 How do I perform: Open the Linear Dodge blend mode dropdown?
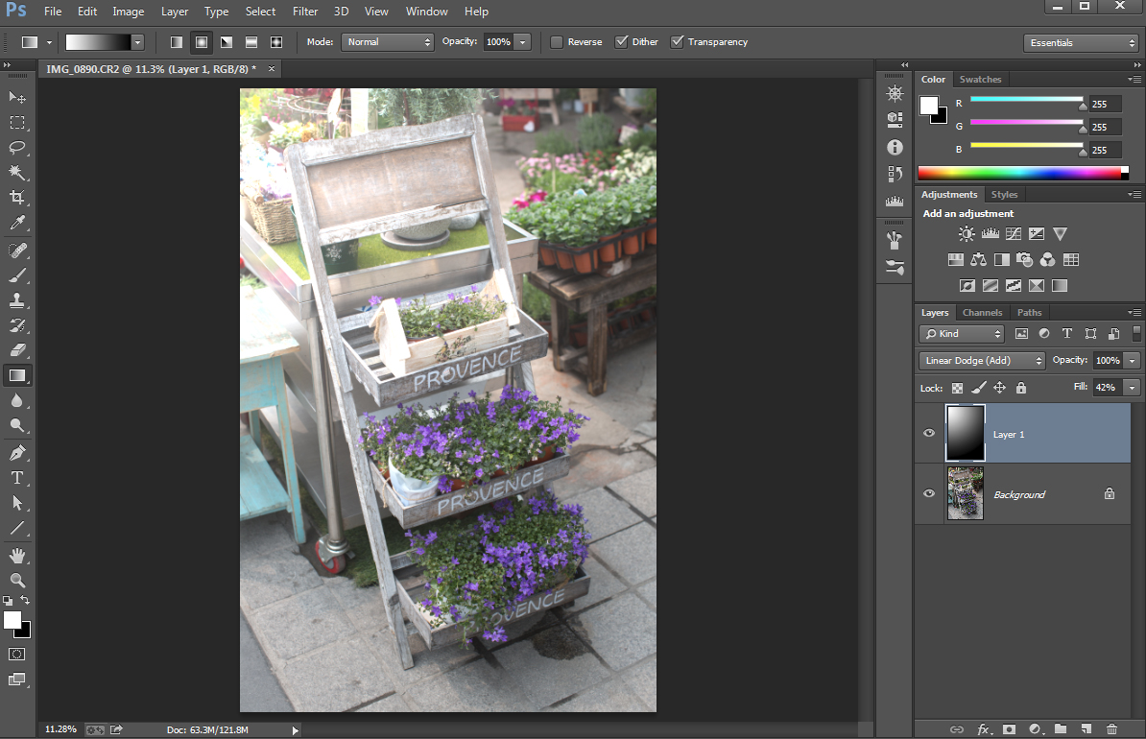point(982,361)
